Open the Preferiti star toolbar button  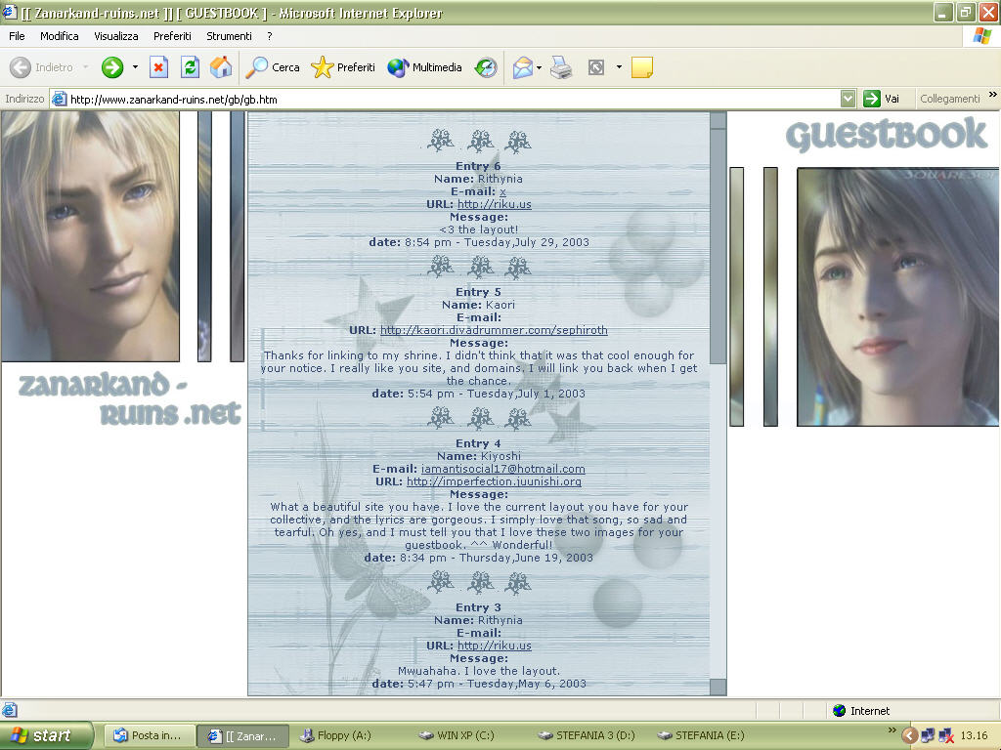click(343, 67)
